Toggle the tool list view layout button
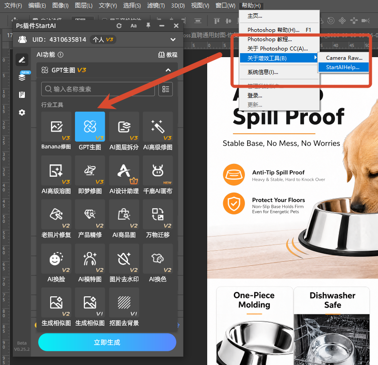The image size is (378, 365). 165,89
